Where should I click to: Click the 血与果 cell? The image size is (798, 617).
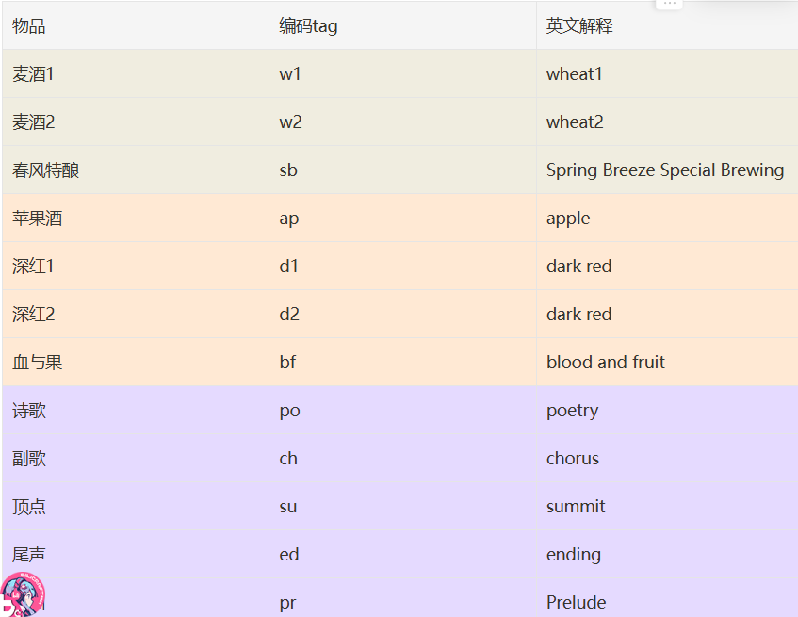coord(38,363)
